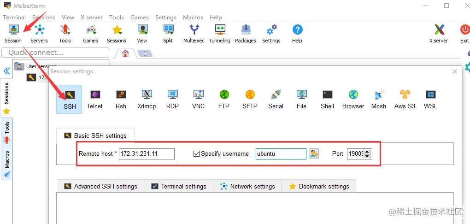The height and width of the screenshot is (224, 470).
Task: Select Serial session type
Action: click(276, 100)
